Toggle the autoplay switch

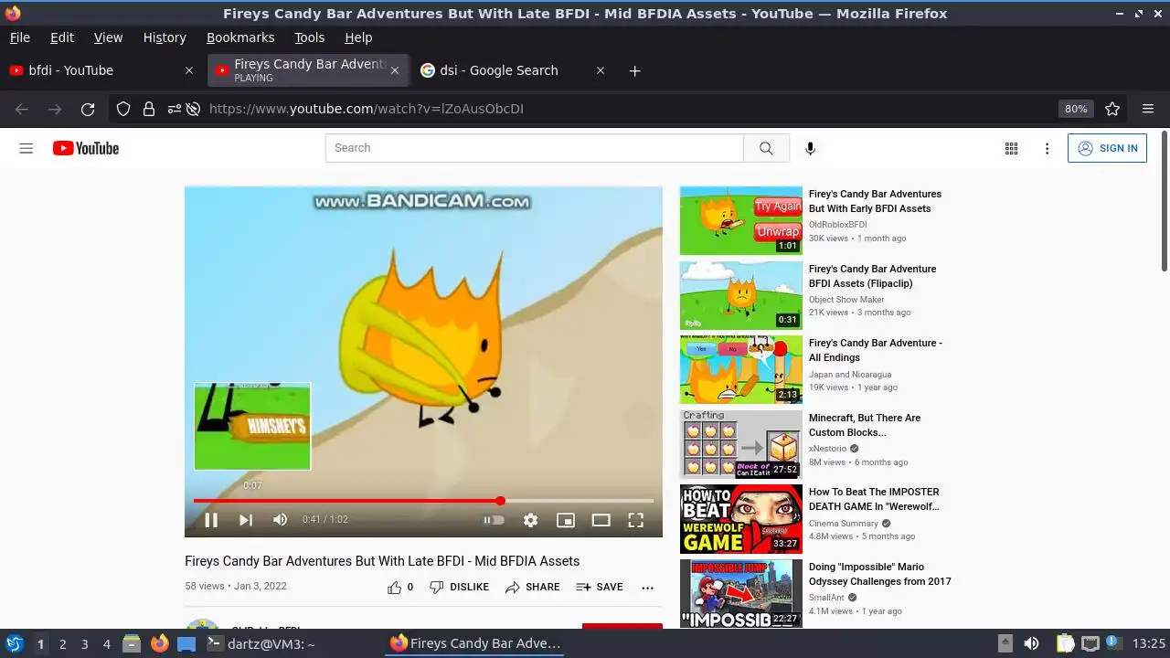point(494,520)
